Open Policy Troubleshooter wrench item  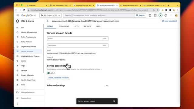click(28, 37)
